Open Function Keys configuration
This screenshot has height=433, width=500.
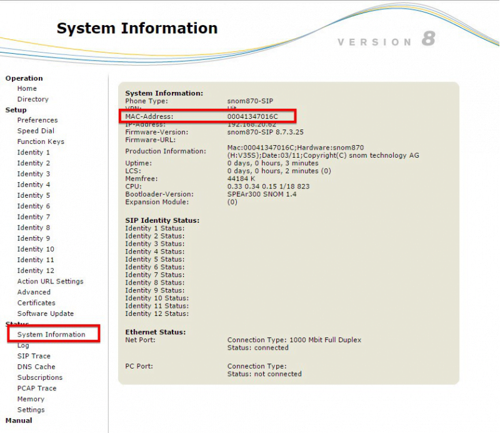41,141
